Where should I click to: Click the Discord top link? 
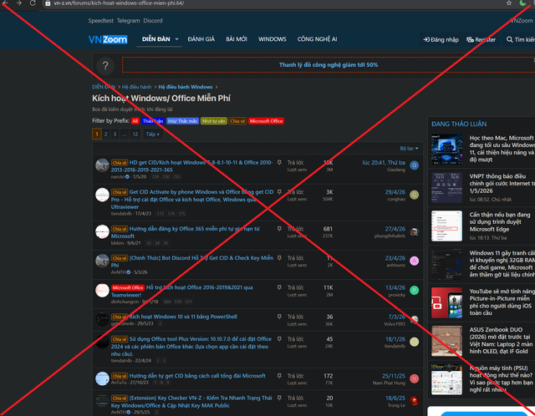click(153, 21)
